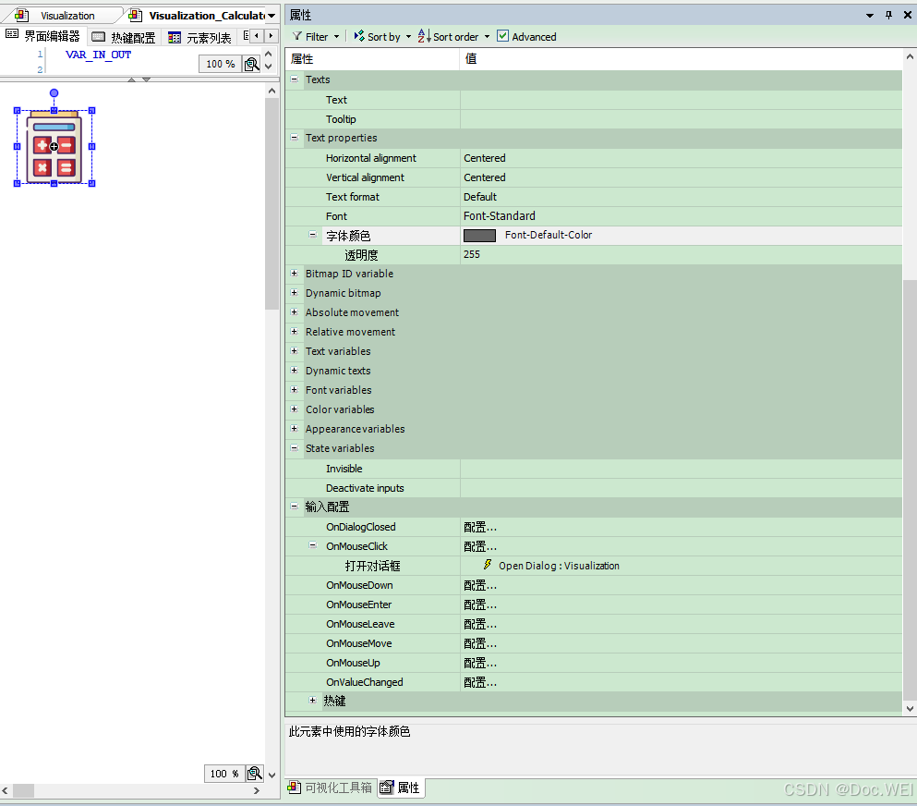Click 配置... for OnValueChanged
The width and height of the screenshot is (917, 806).
[x=480, y=682]
